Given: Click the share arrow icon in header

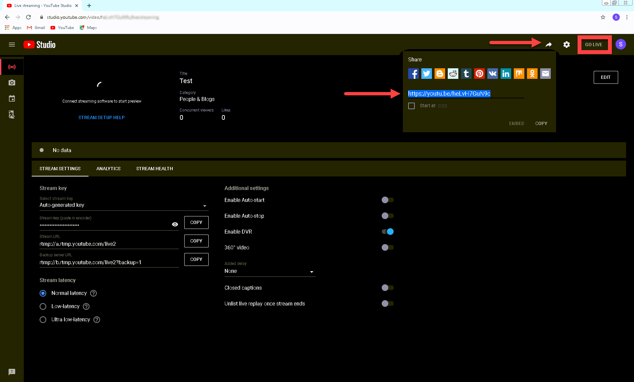Looking at the screenshot, I should (x=548, y=45).
